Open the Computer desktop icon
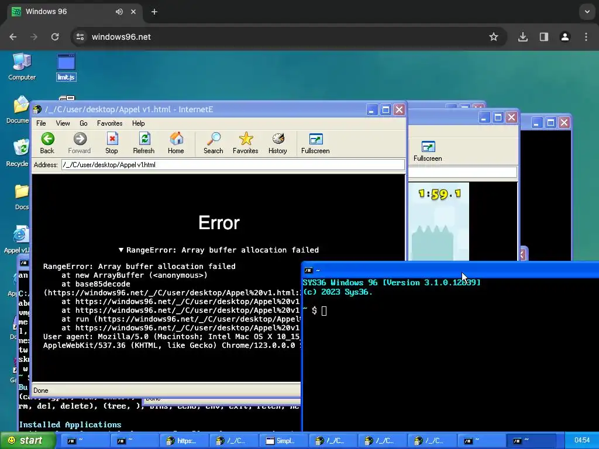599x449 pixels. coord(22,67)
